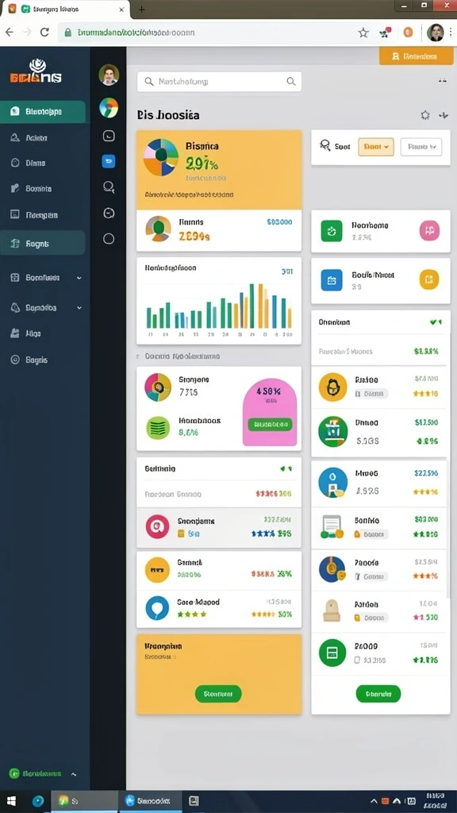The width and height of the screenshot is (457, 813).
Task: Open a new browser tab with the plus button
Action: pos(141,10)
